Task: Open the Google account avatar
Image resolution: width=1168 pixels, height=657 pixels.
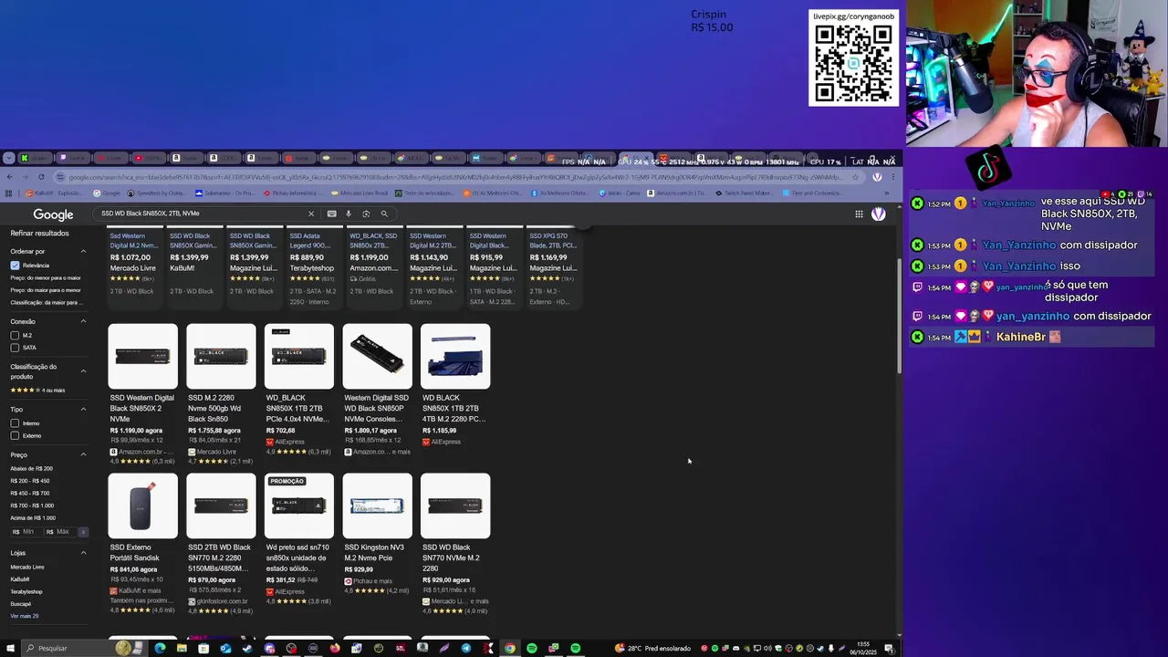Action: pos(878,214)
